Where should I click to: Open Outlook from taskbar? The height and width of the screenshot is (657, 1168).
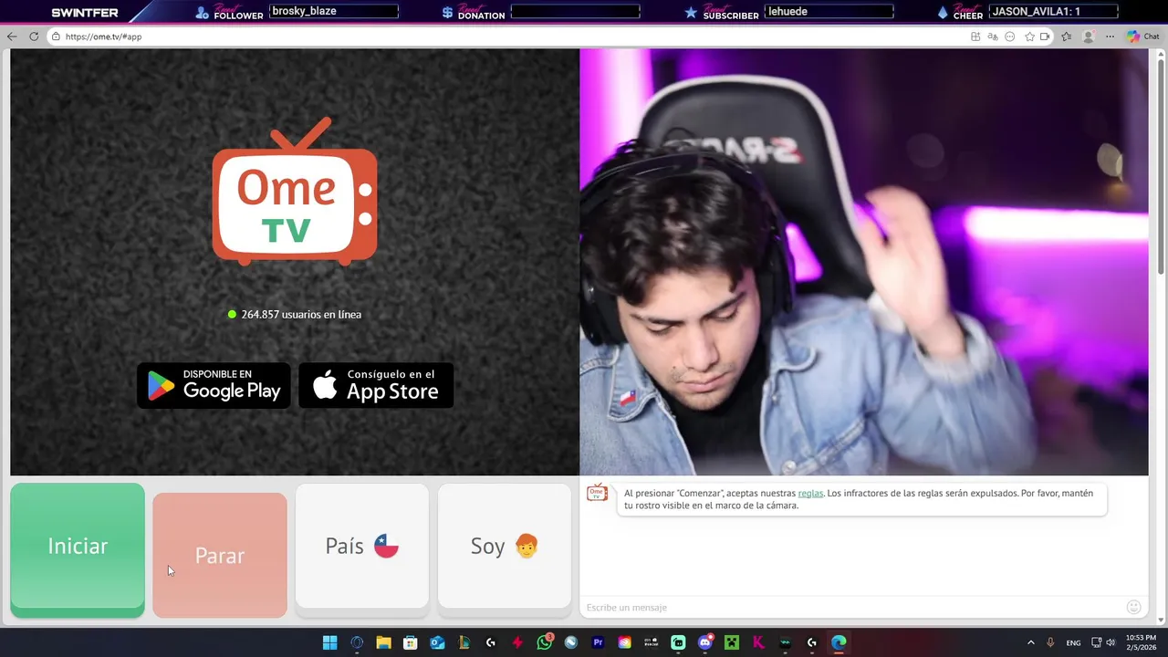[437, 642]
